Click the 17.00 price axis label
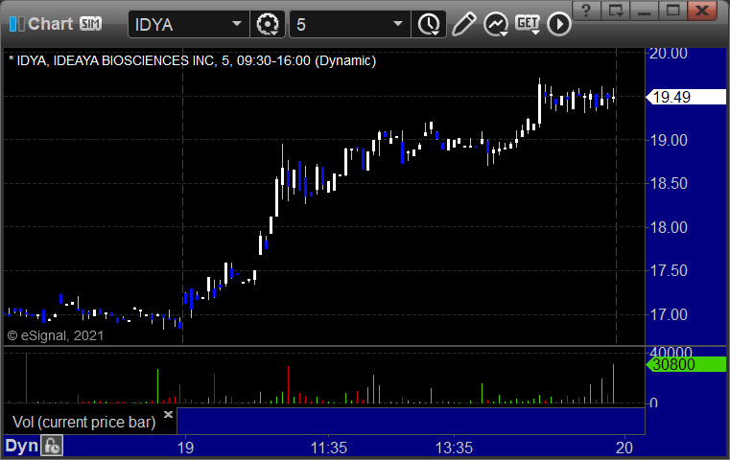 pos(668,315)
